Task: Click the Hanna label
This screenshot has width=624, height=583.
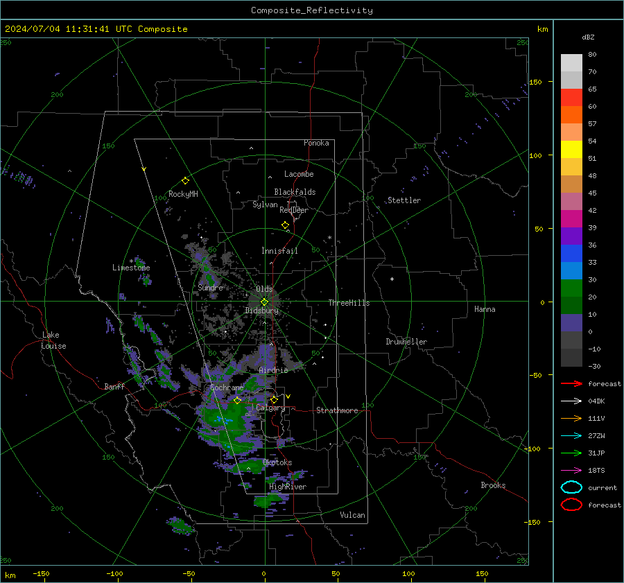Action: coord(485,309)
